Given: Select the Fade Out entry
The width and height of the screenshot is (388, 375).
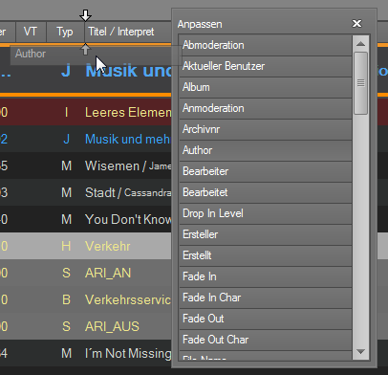Looking at the screenshot, I should tap(266, 319).
